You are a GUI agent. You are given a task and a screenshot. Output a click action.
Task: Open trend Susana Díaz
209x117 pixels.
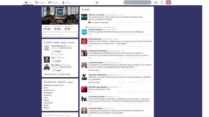48,103
